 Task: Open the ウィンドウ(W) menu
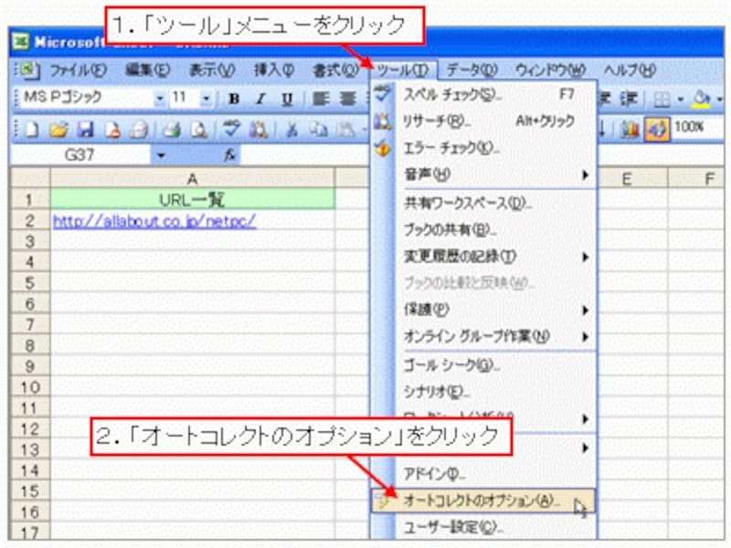click(x=550, y=70)
